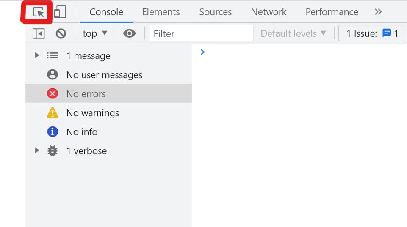The width and height of the screenshot is (407, 227).
Task: Expand the 1 verbose group arrow
Action: tap(37, 150)
